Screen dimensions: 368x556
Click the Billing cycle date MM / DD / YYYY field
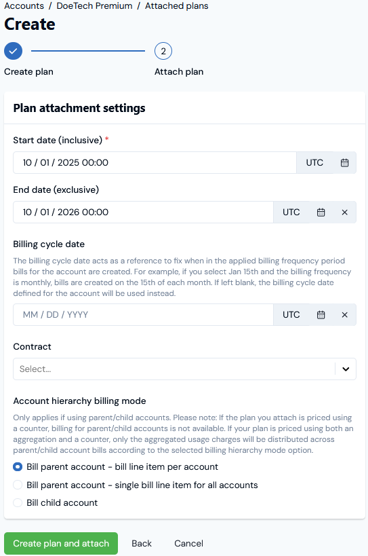pos(143,315)
